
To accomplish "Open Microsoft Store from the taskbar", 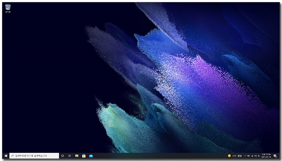I will point(84,156).
